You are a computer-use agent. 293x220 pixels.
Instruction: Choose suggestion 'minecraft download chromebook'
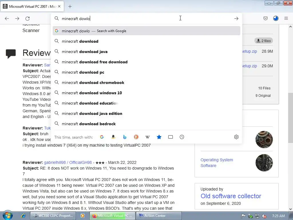[146, 82]
